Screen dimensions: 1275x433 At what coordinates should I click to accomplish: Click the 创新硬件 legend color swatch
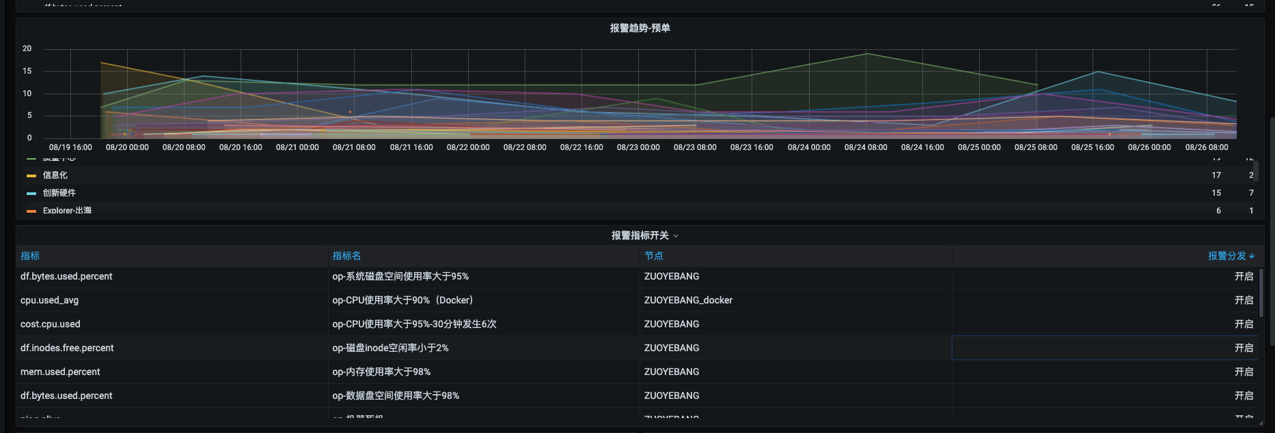point(31,194)
